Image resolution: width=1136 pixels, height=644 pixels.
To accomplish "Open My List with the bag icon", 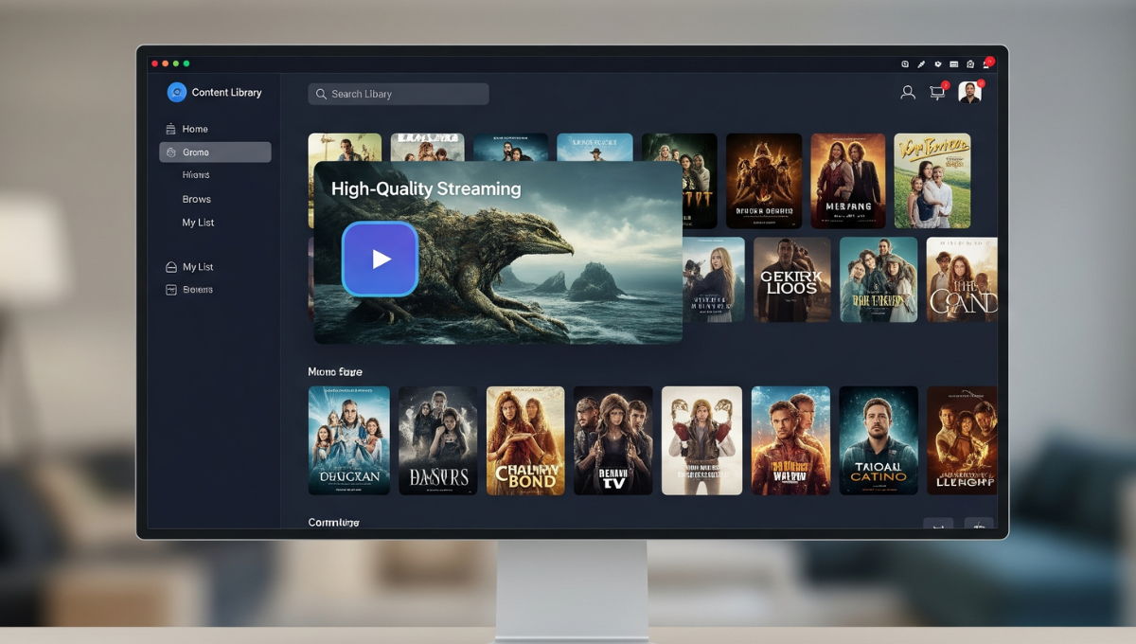I will (197, 267).
